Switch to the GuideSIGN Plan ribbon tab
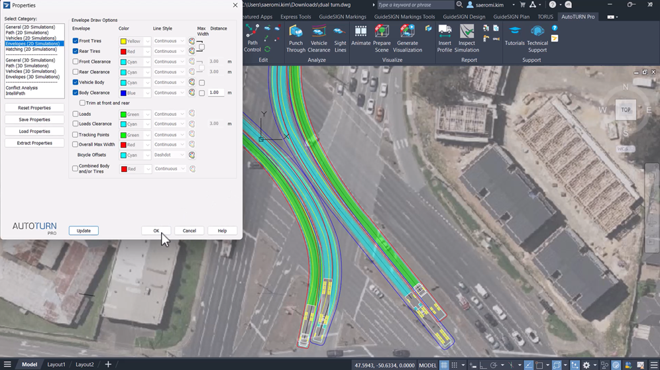Image resolution: width=660 pixels, height=370 pixels. tap(512, 17)
